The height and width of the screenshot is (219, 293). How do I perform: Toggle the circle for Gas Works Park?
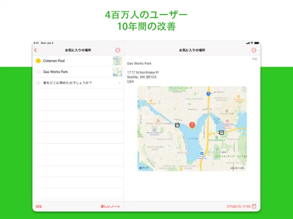click(x=38, y=72)
